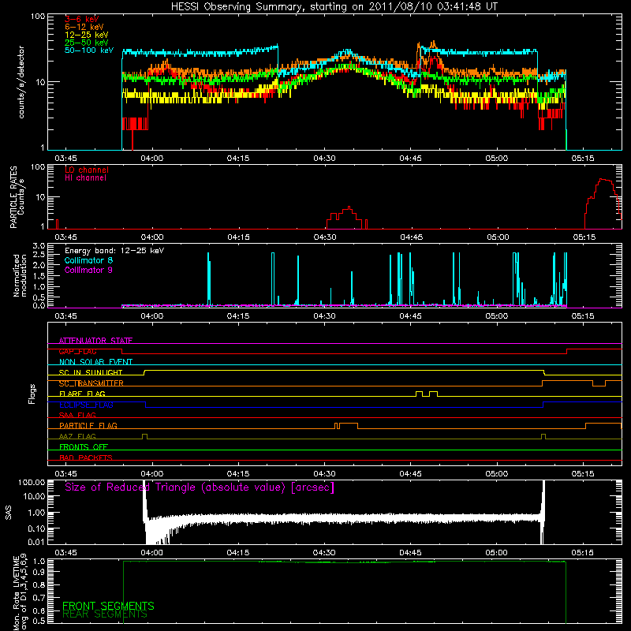Image resolution: width=631 pixels, height=631 pixels.
Task: Click the vertical 'Flags' axis label
Action: click(x=32, y=394)
